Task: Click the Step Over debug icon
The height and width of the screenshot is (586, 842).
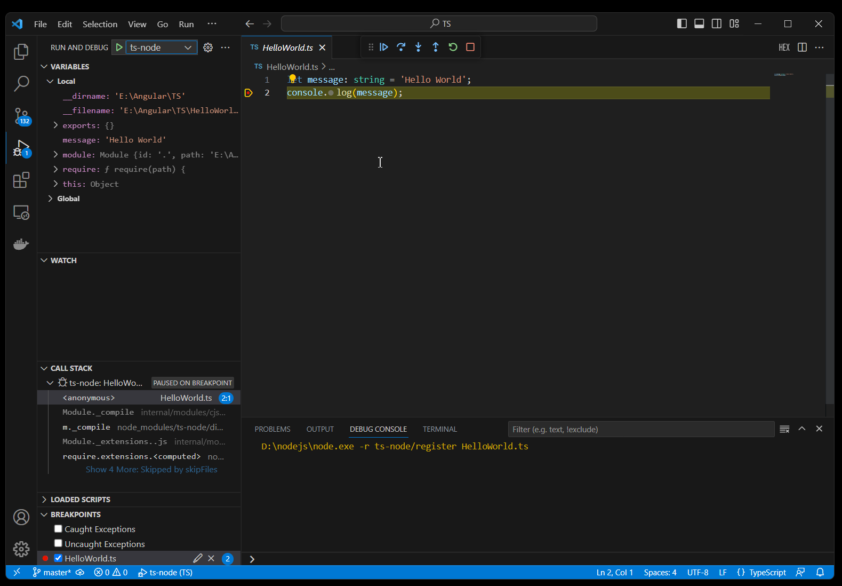Action: [x=401, y=47]
